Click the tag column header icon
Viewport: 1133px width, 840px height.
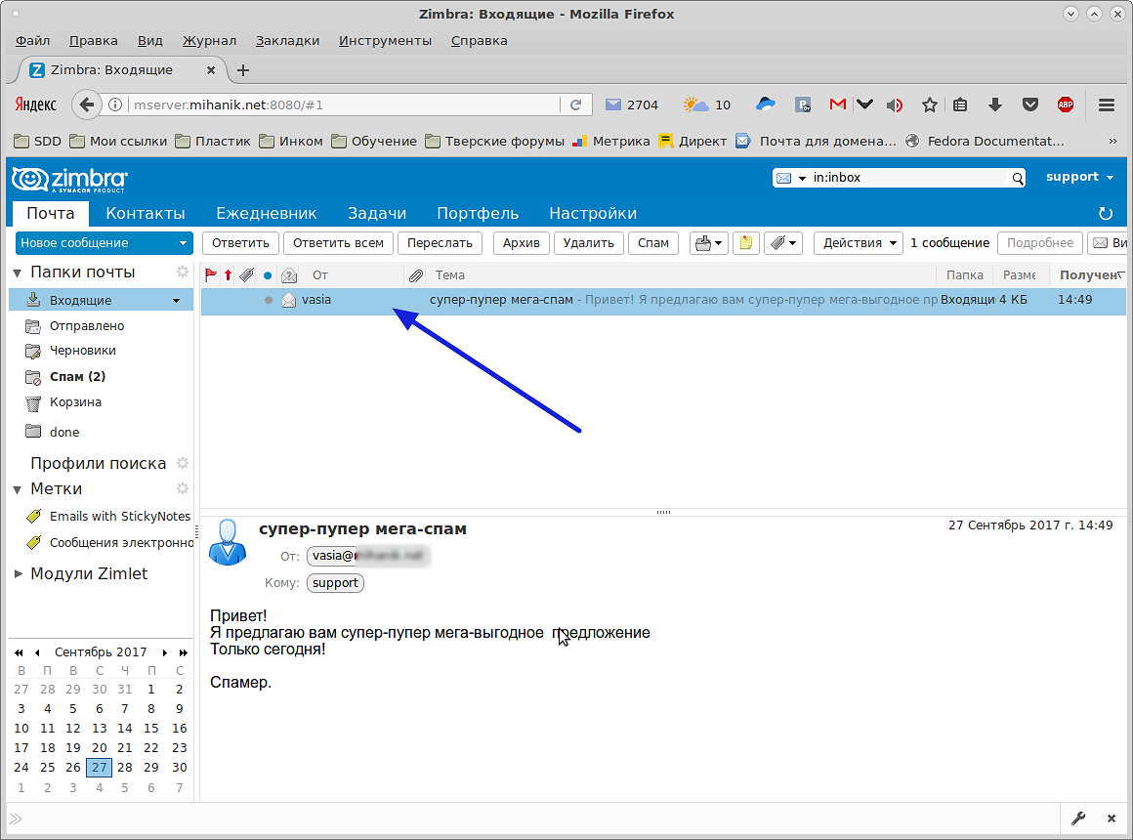[x=247, y=274]
